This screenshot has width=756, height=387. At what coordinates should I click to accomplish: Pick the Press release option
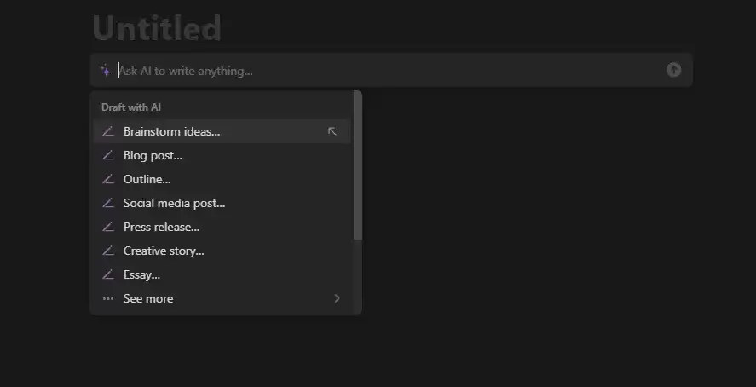222,227
